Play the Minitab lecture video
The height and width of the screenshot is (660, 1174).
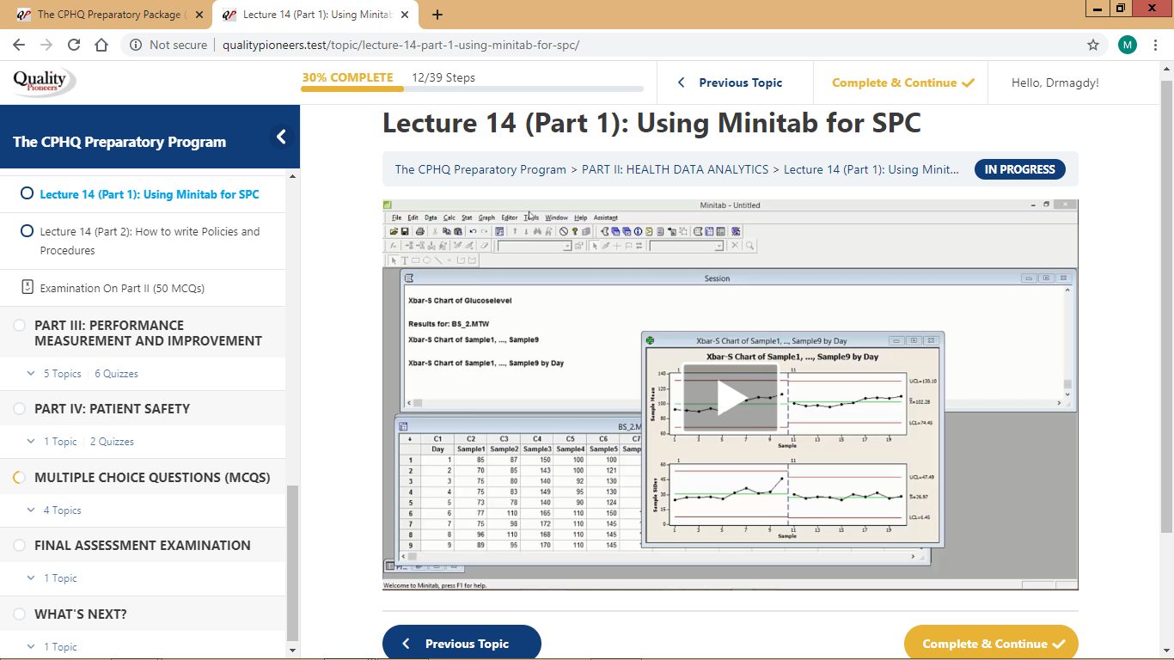tap(730, 398)
